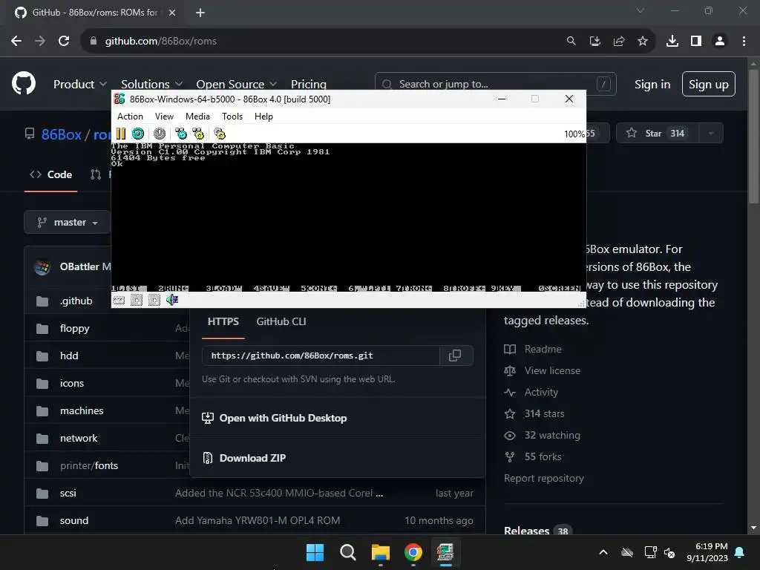The width and height of the screenshot is (760, 570).
Task: Select the HTTPS clone tab
Action: pos(223,321)
